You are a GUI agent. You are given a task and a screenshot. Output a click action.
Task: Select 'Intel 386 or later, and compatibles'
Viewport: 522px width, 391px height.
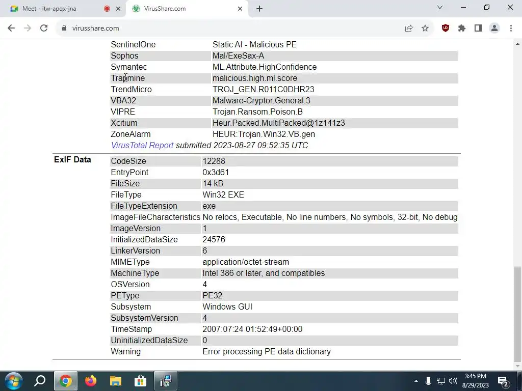pyautogui.click(x=264, y=273)
